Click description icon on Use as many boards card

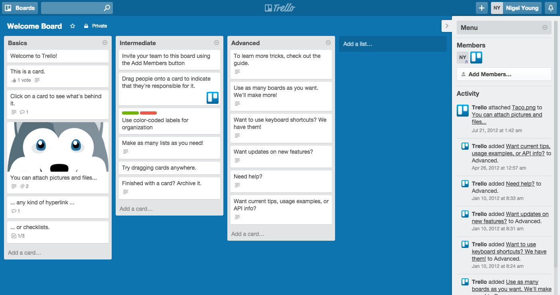(x=237, y=104)
